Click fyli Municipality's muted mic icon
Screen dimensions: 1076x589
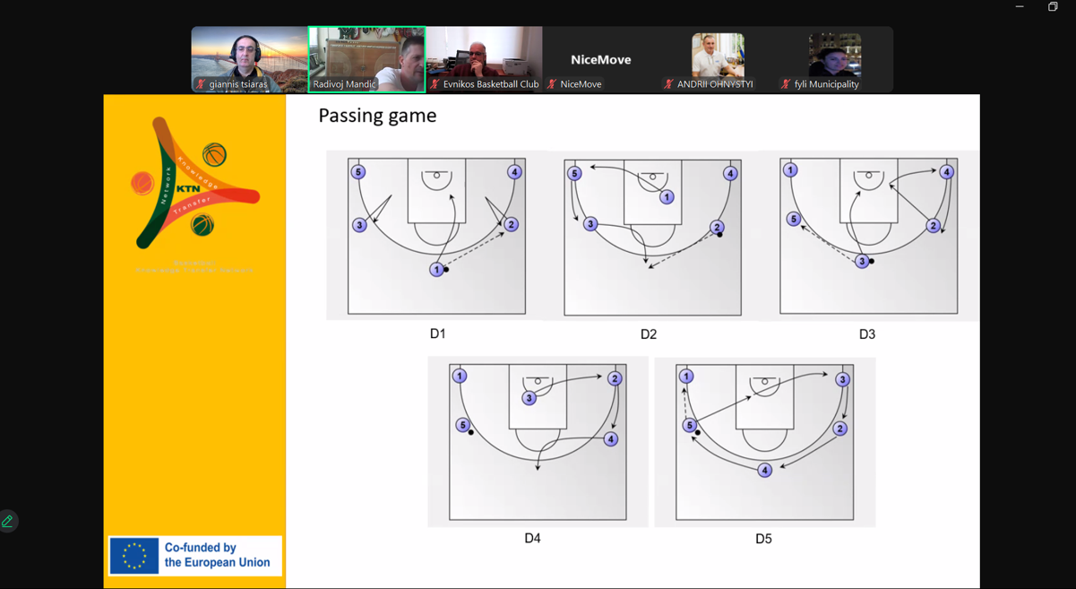(x=786, y=84)
